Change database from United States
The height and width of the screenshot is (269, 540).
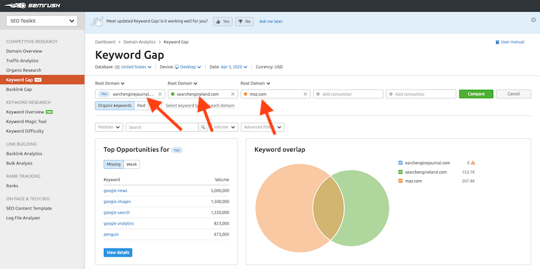136,67
